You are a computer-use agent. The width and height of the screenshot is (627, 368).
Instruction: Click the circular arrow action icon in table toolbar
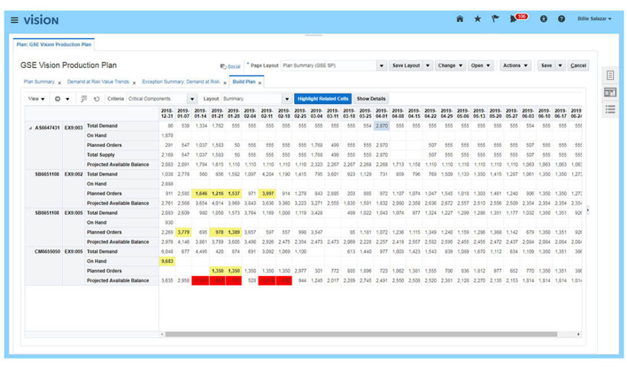coord(58,99)
